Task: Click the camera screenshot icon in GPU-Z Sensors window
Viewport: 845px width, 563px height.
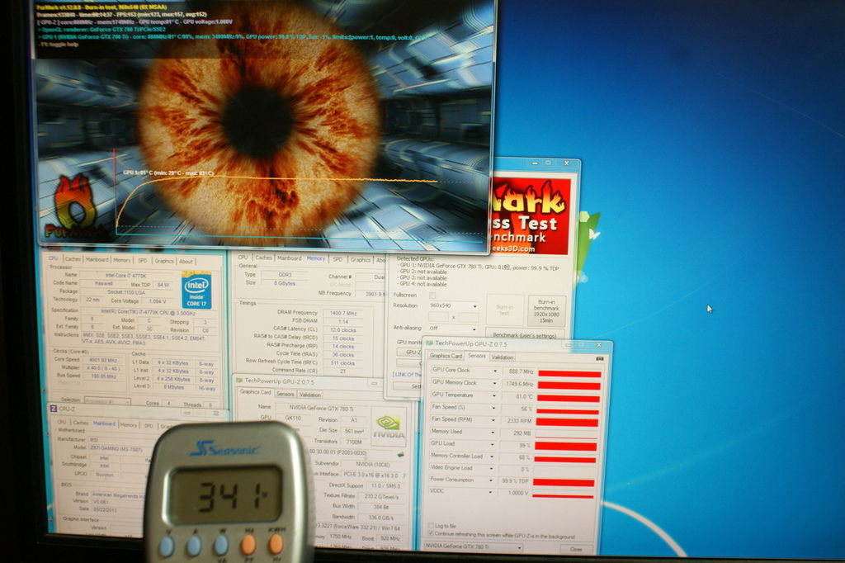Action: 600,358
